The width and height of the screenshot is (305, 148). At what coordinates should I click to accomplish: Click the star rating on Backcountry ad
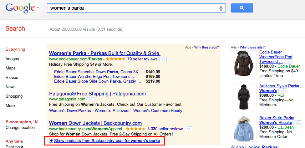[136, 129]
